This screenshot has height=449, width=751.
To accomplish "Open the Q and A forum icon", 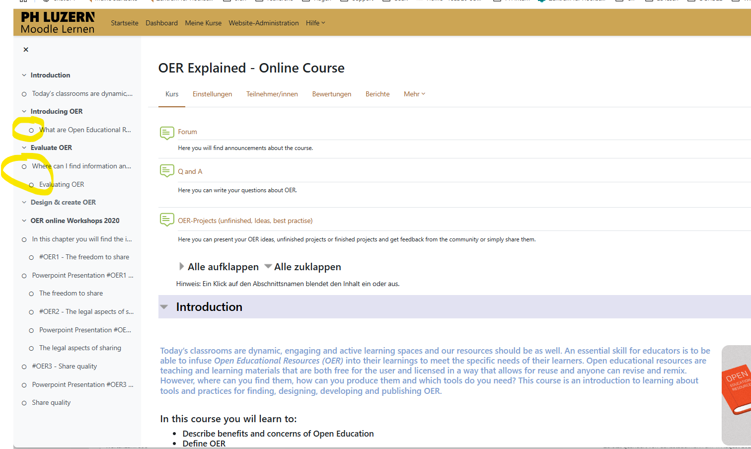I will click(x=167, y=171).
